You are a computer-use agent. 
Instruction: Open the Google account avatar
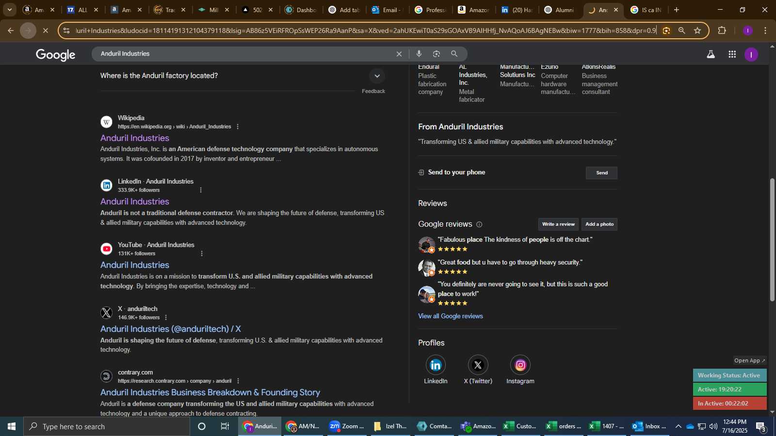(751, 54)
